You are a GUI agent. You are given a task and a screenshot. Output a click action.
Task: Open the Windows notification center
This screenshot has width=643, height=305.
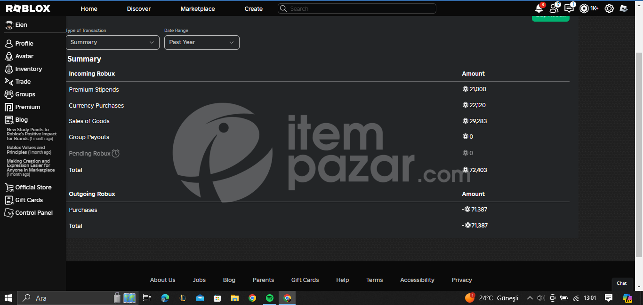[609, 298]
